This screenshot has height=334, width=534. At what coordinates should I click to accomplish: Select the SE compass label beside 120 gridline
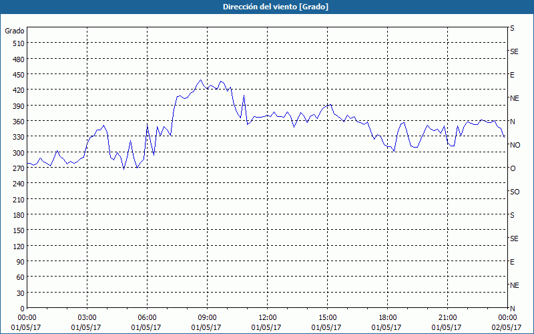pyautogui.click(x=514, y=238)
